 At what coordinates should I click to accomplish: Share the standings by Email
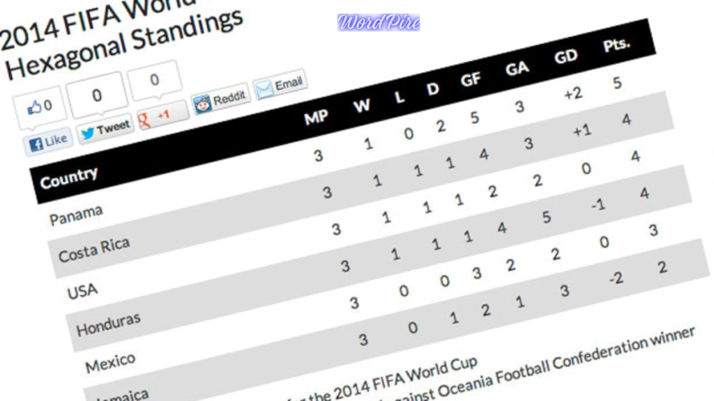click(x=280, y=86)
